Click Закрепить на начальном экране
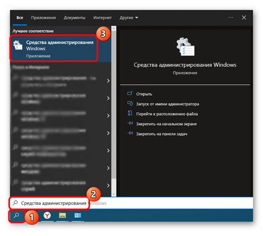This screenshot has width=263, height=236. [x=166, y=124]
